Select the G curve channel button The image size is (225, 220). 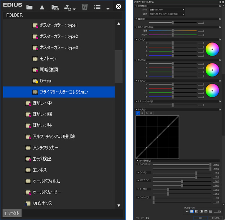(x=147, y=113)
